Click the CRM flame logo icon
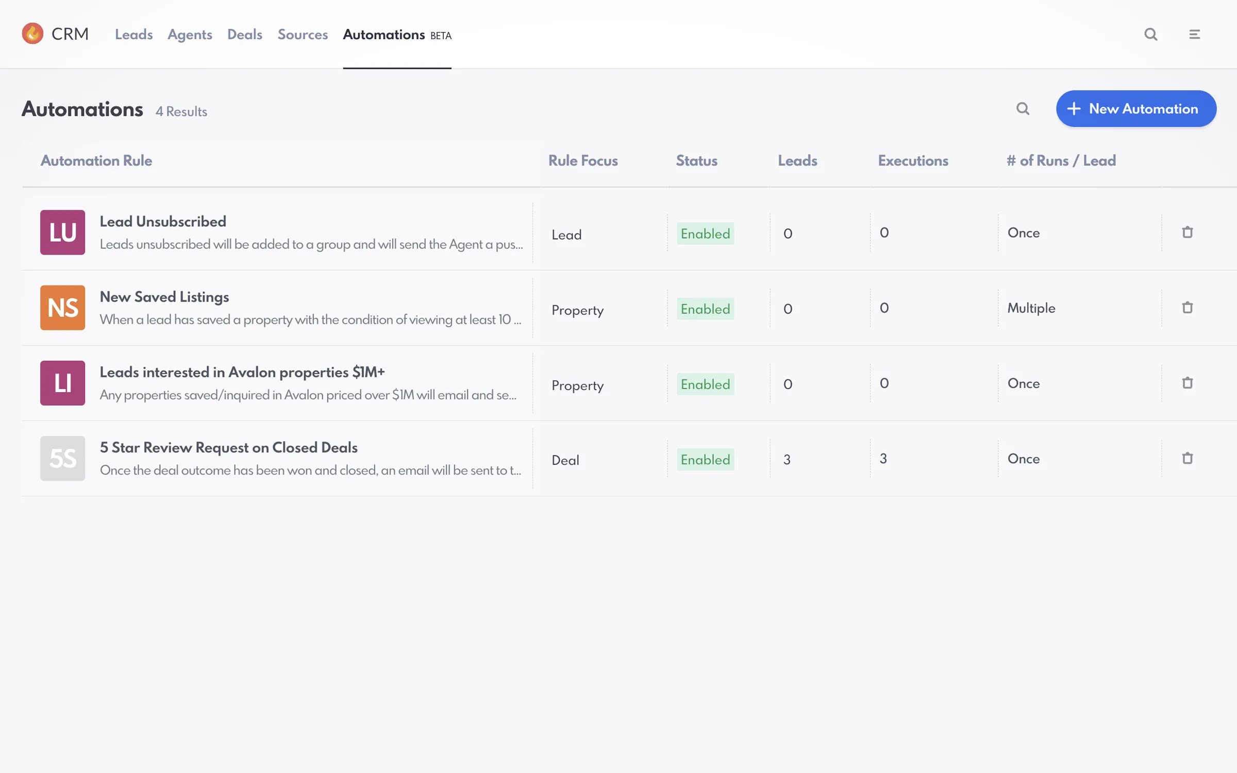The width and height of the screenshot is (1237, 773). click(x=32, y=34)
